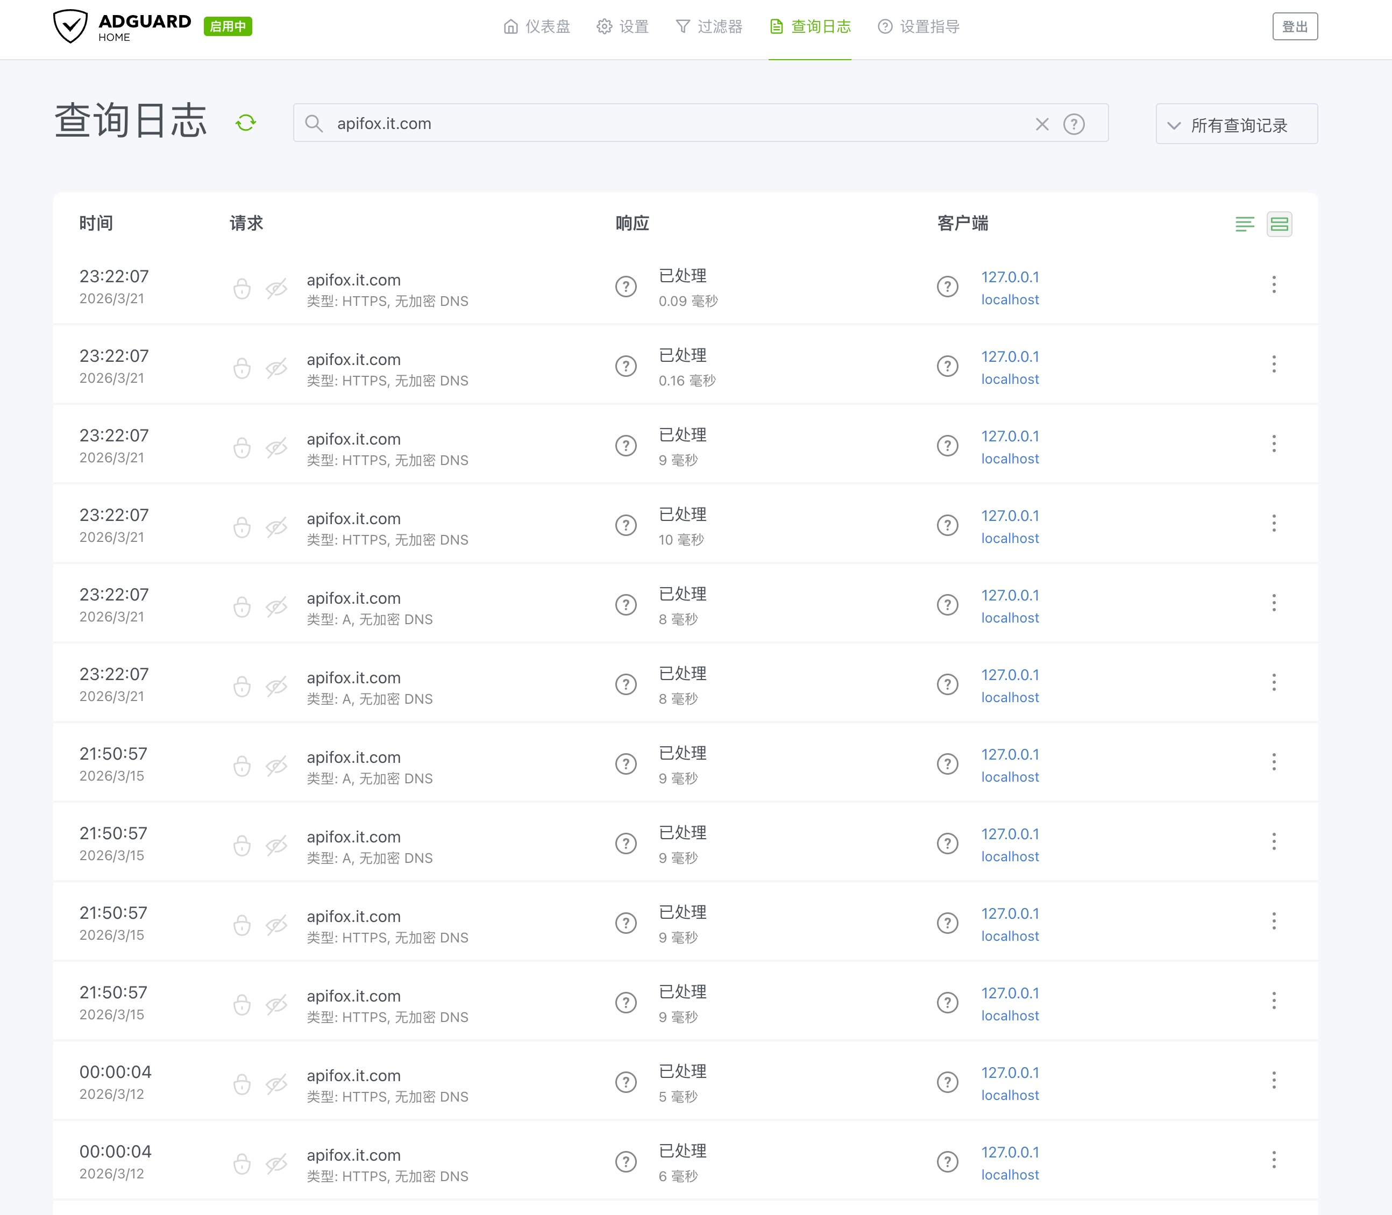1392x1215 pixels.
Task: Open the client info icon on first row
Action: (x=947, y=286)
